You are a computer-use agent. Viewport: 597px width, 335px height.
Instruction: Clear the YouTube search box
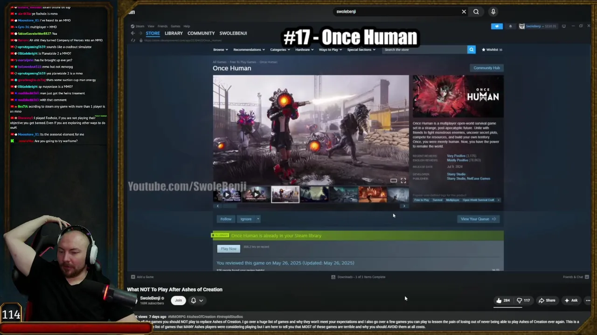pos(464,12)
